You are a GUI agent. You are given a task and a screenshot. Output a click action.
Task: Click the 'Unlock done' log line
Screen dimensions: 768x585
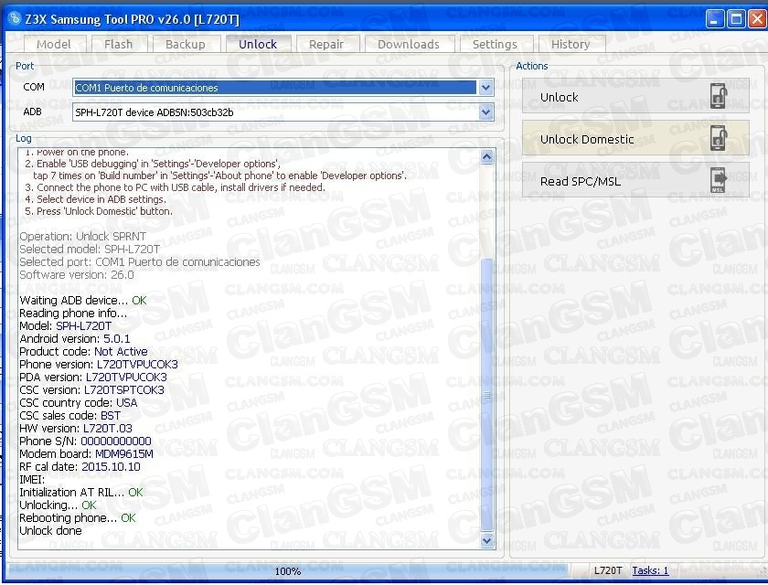(x=50, y=531)
